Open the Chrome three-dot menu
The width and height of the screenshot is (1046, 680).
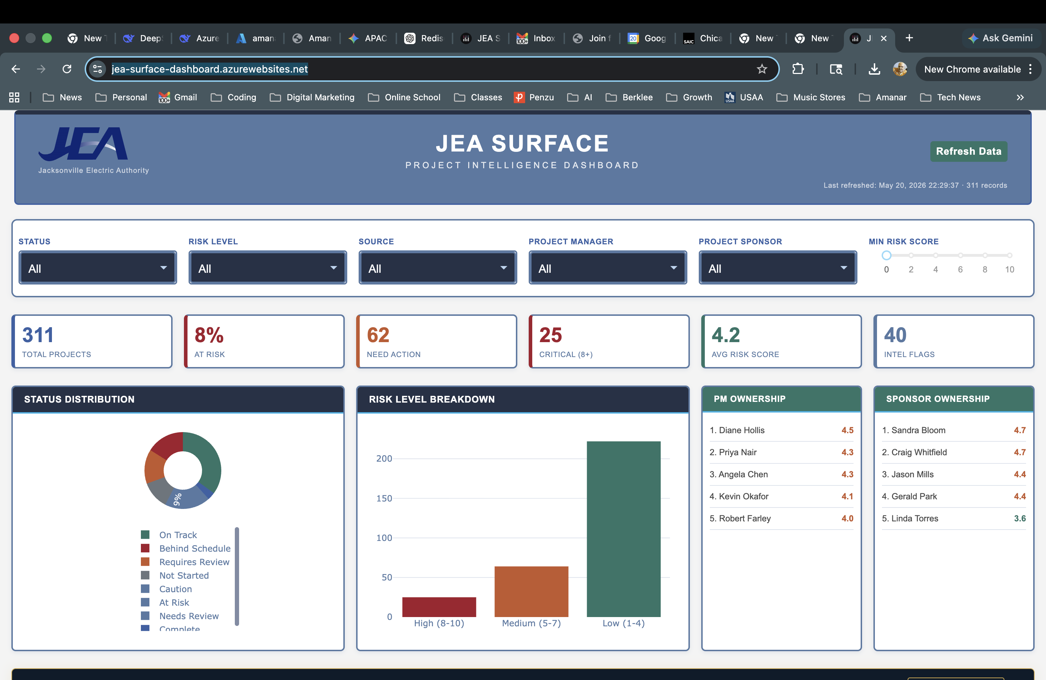1031,69
